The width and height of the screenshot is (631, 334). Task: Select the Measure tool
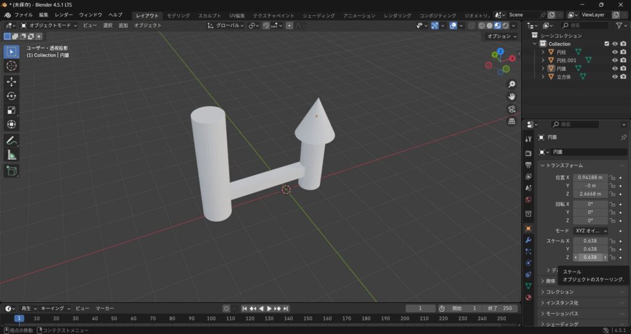(x=12, y=155)
